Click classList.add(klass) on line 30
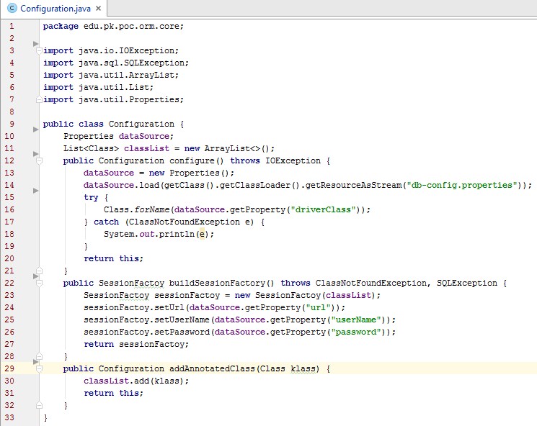 (134, 381)
